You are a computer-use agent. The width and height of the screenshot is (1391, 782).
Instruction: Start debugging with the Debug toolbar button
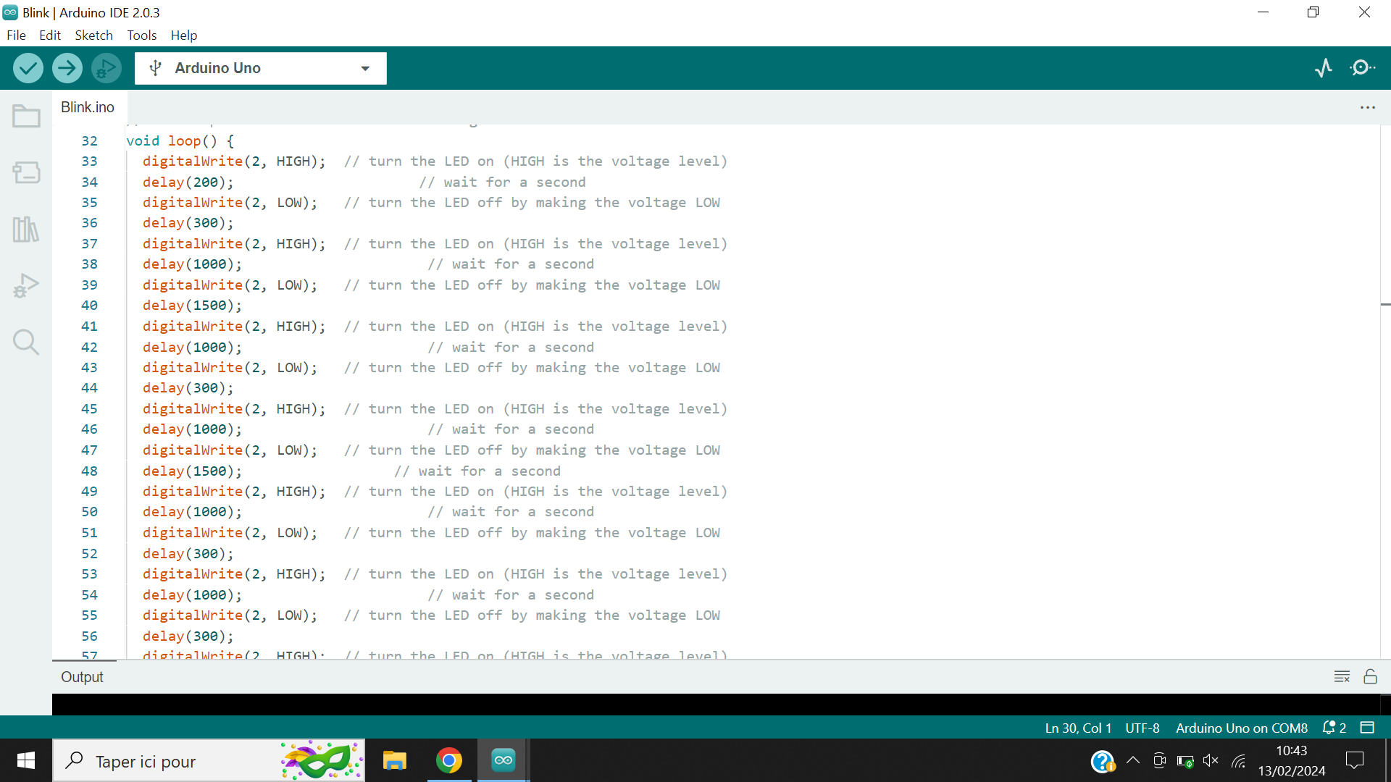coord(106,68)
